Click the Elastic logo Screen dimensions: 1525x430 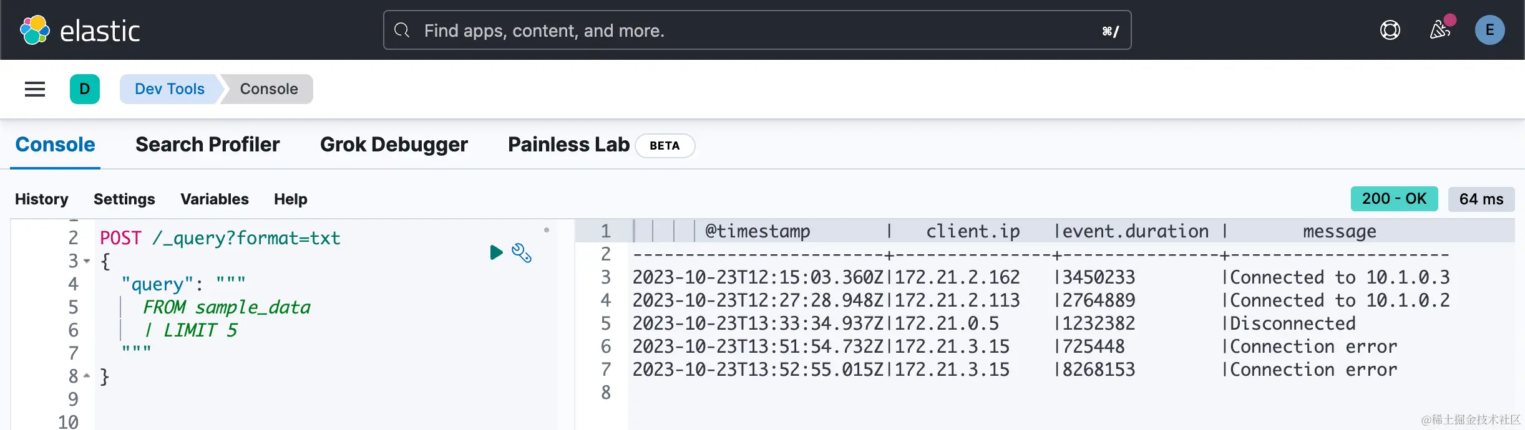[80, 30]
